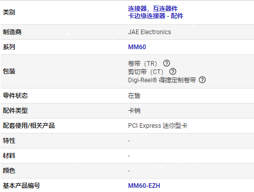The width and height of the screenshot is (254, 192).
Task: Click the 基本产品编号 row label
Action: click(21, 186)
